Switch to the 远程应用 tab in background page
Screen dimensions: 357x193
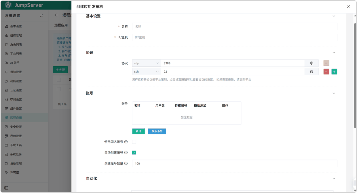[x=61, y=25]
